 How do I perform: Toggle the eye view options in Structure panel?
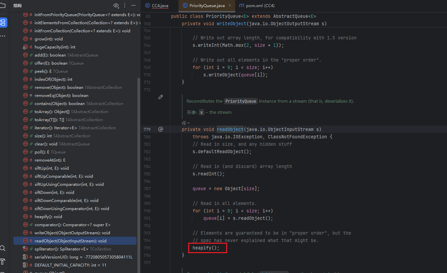(x=116, y=5)
